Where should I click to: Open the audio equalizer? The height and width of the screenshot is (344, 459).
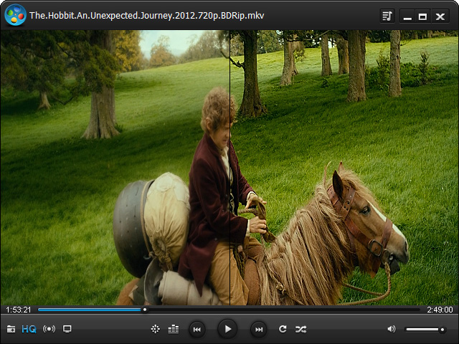[x=174, y=329]
